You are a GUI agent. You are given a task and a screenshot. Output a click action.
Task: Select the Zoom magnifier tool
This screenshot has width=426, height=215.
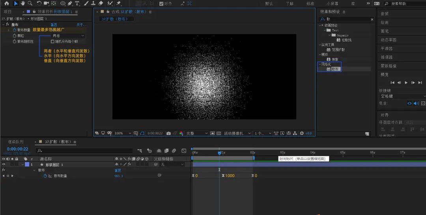(x=30, y=4)
